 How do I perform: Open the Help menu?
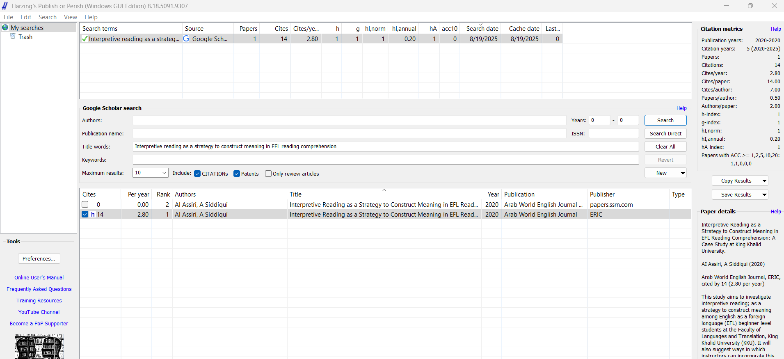pyautogui.click(x=91, y=17)
